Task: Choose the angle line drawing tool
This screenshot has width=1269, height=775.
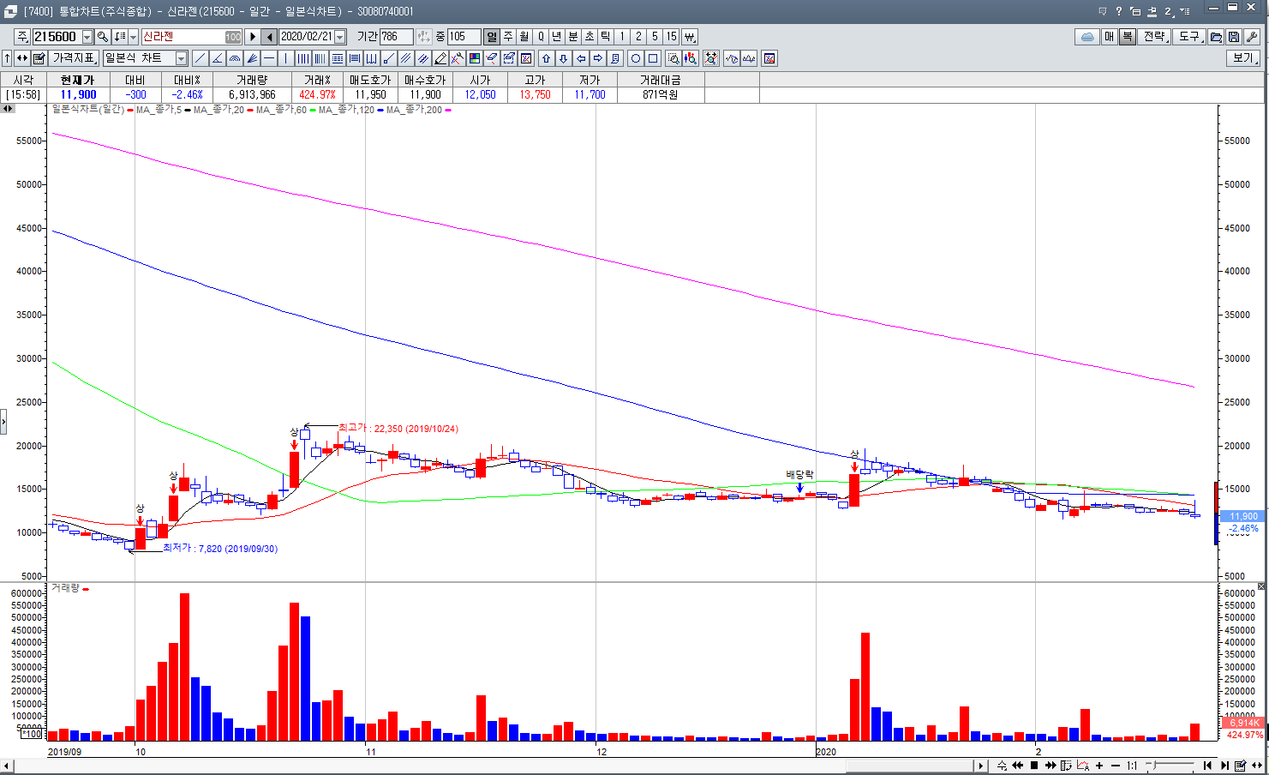Action: [217, 58]
